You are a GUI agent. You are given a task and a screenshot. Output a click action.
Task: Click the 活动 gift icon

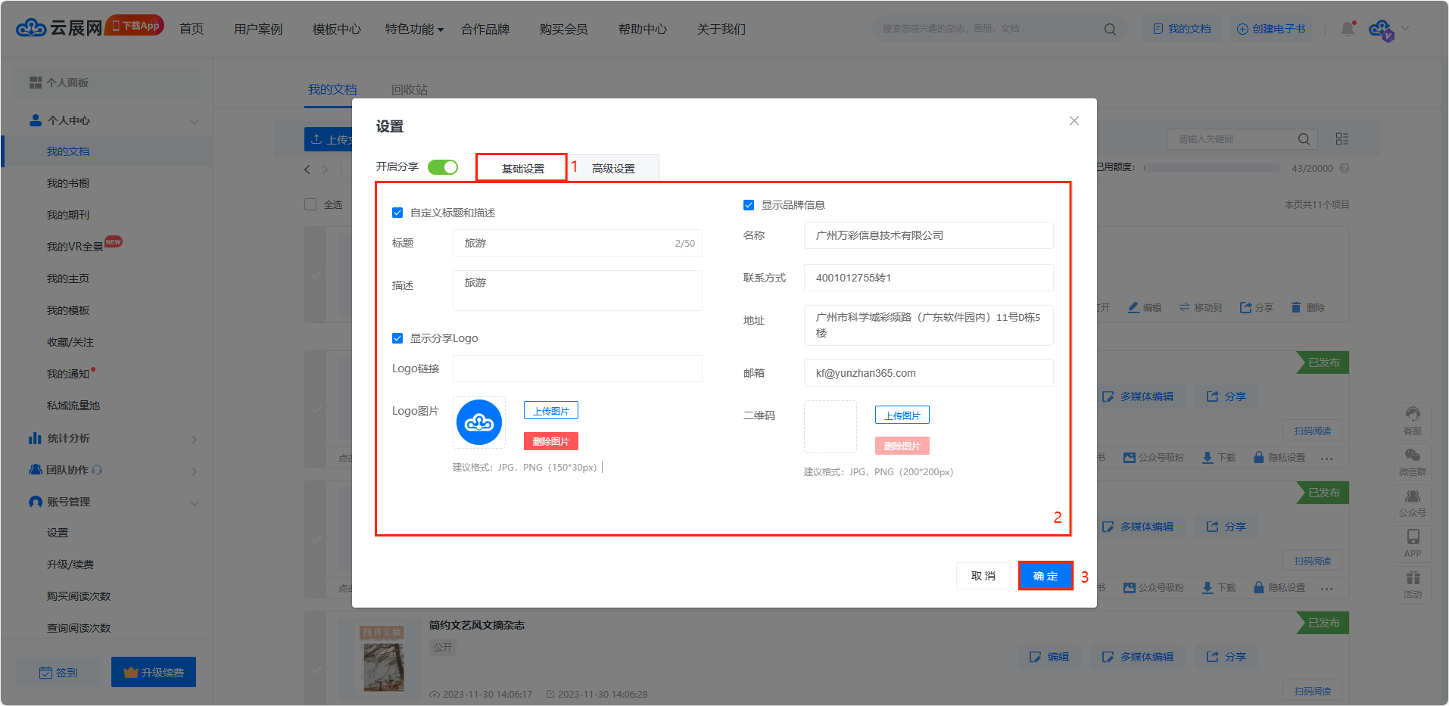(x=1413, y=583)
